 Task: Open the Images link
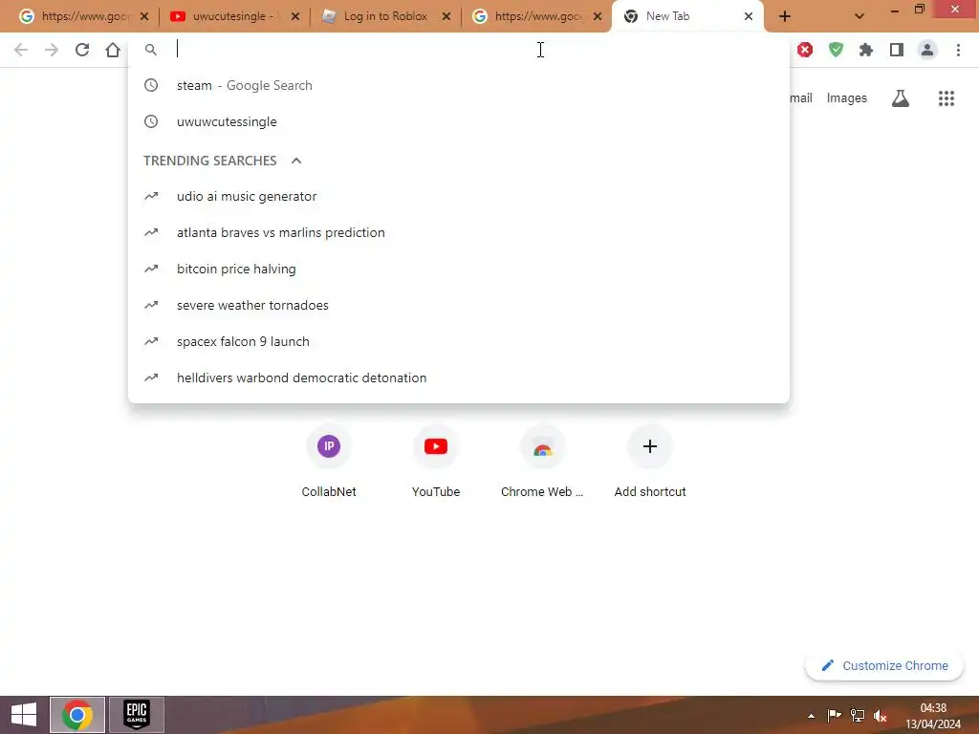847,98
